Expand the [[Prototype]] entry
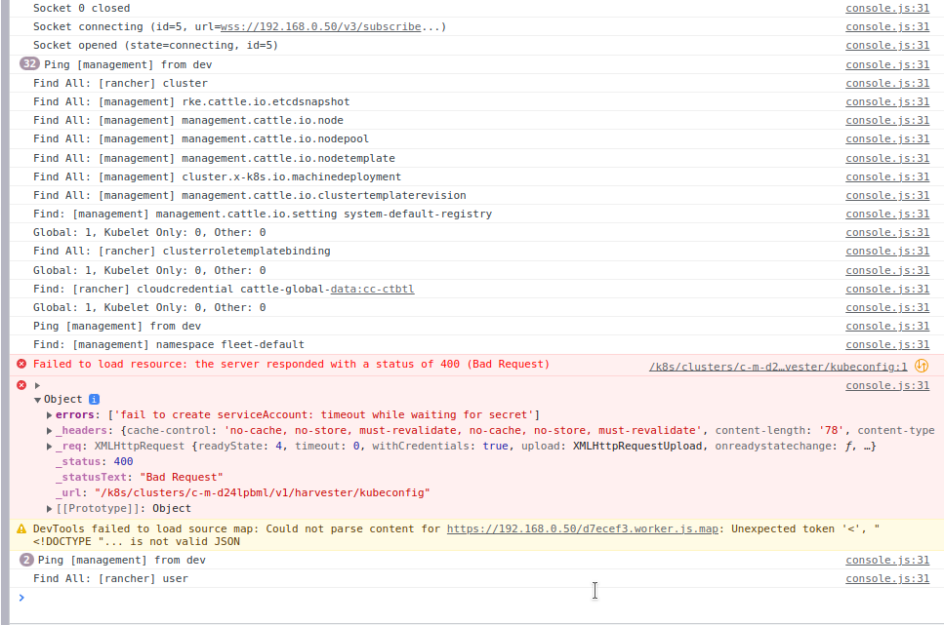Screen dimensions: 944x625 (x=49, y=508)
